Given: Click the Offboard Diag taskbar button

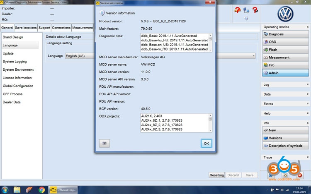Looking at the screenshot, I should coord(63,190).
